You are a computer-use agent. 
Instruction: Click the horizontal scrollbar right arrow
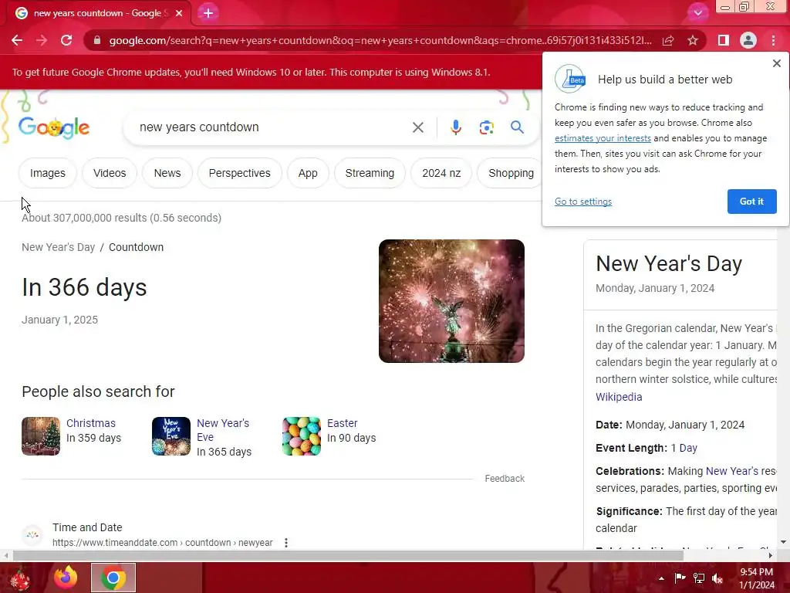tap(771, 556)
